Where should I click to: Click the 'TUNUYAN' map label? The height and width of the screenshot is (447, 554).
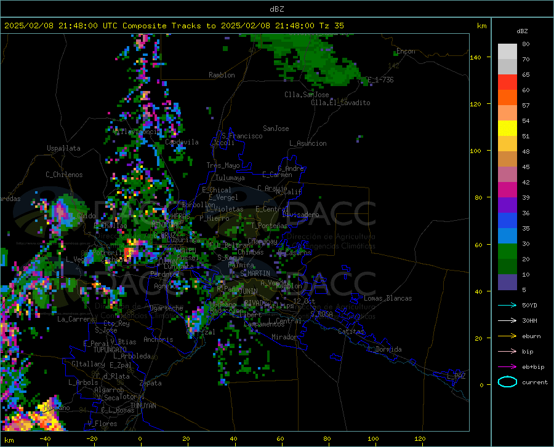(143, 406)
